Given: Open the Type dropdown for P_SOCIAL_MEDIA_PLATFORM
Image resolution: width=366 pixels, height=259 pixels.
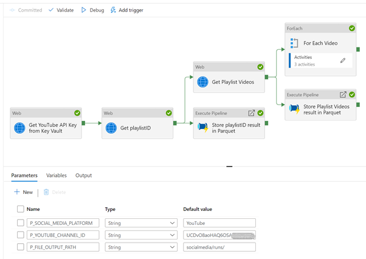Looking at the screenshot, I should [173, 223].
